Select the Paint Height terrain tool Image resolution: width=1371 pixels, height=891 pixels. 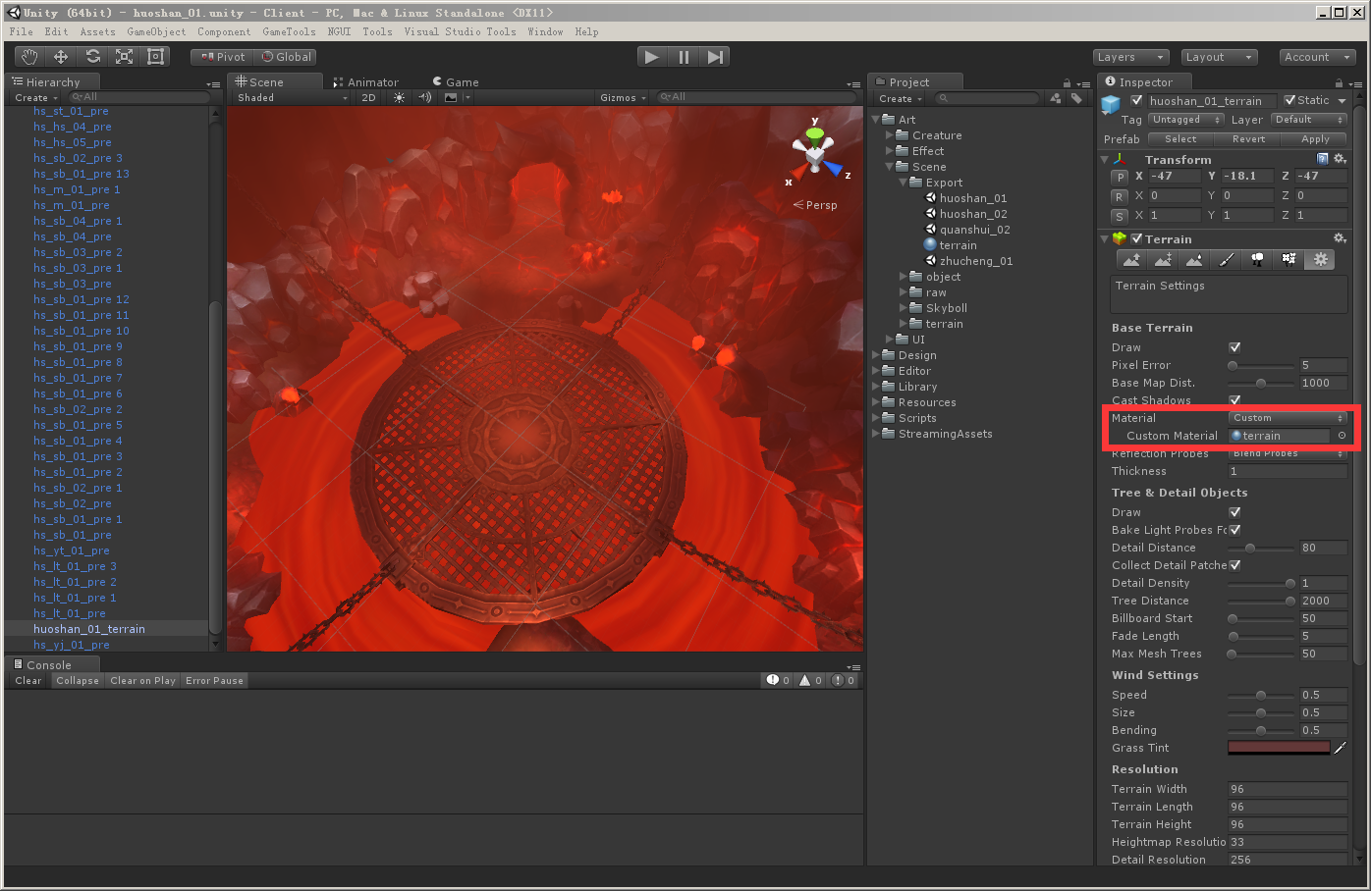[x=1163, y=259]
